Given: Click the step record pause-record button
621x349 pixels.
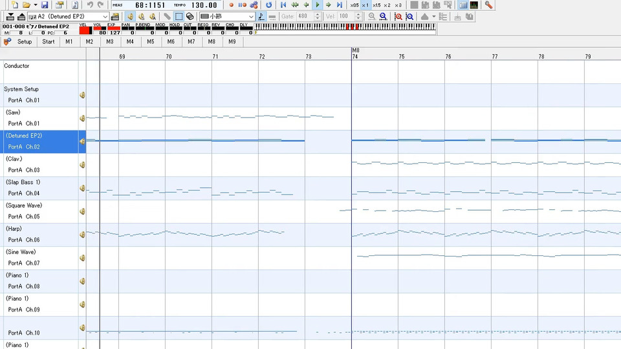Looking at the screenshot, I should click(x=242, y=5).
